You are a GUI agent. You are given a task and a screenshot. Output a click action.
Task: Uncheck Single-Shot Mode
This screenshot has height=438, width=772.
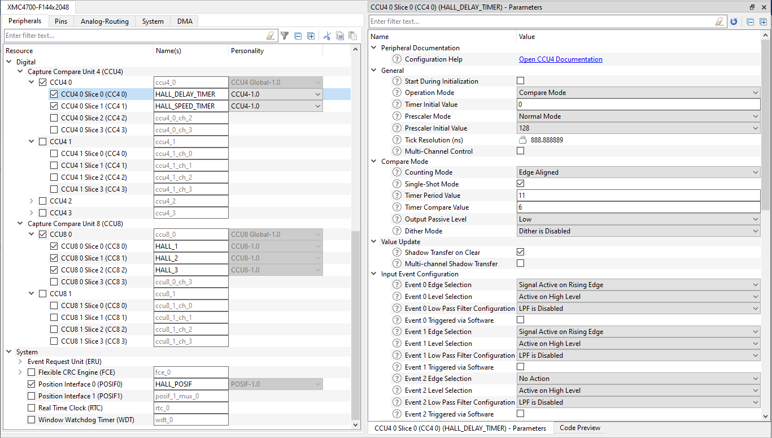point(521,184)
